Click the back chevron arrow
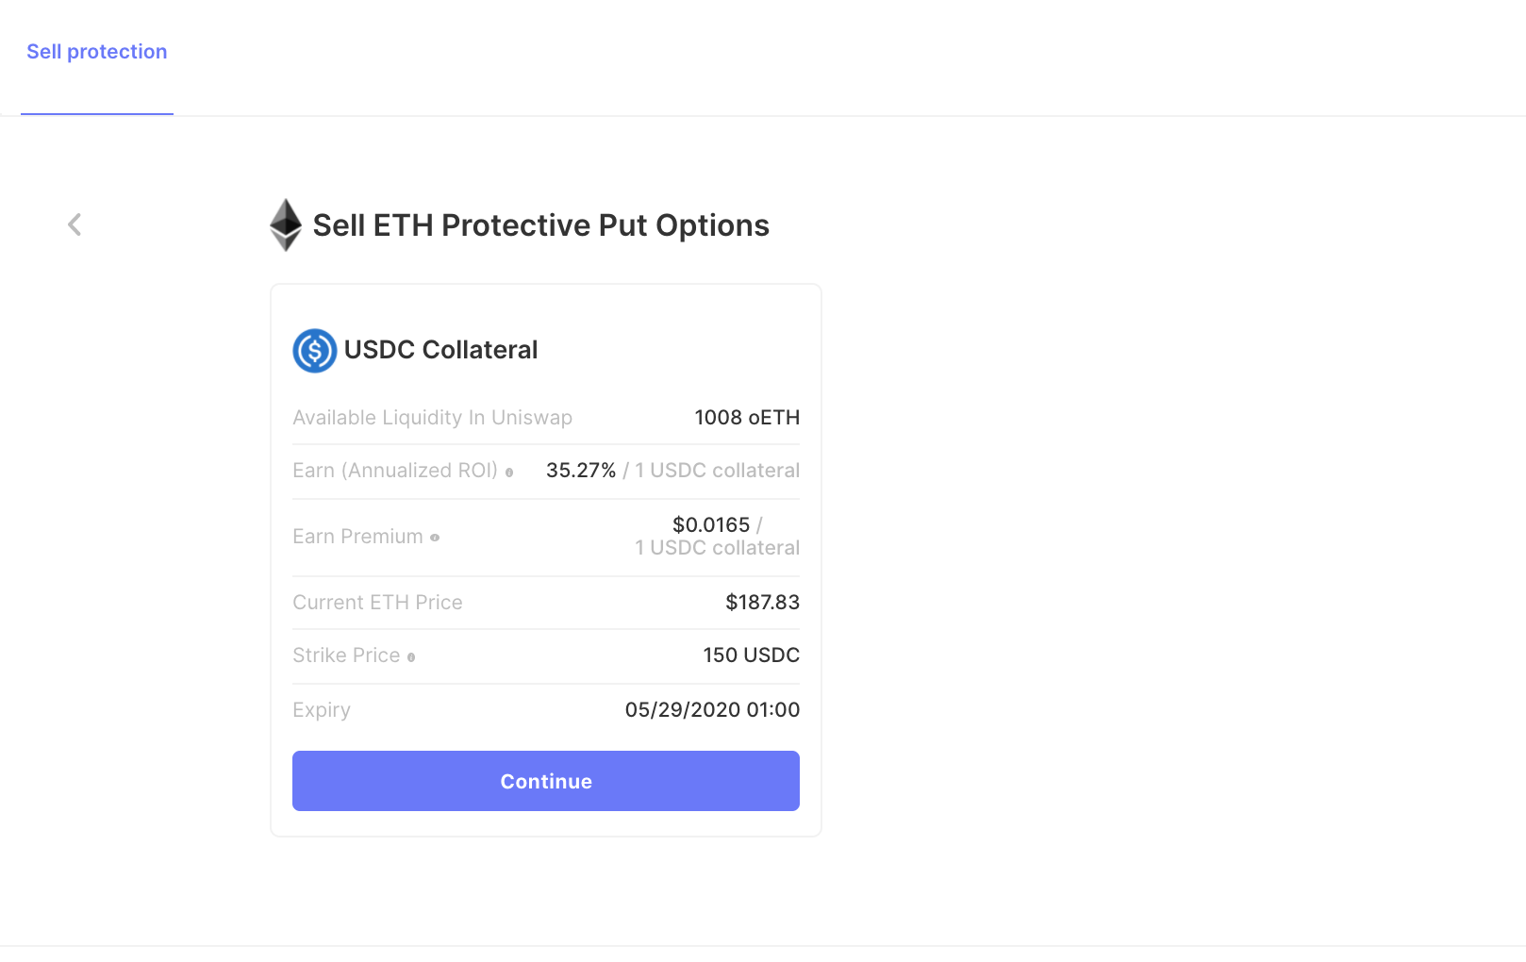This screenshot has width=1526, height=962. click(x=75, y=224)
